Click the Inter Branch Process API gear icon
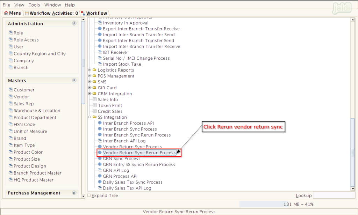The height and width of the screenshot is (215, 358). [100, 123]
